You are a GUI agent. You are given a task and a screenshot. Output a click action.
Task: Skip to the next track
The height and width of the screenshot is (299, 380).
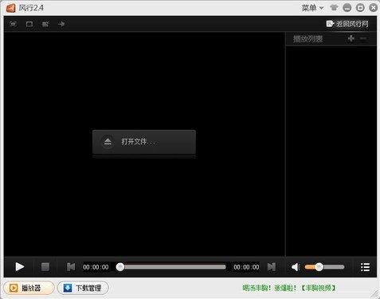click(272, 267)
